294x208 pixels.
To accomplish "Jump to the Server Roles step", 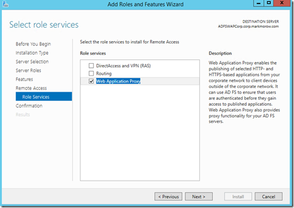I will pos(28,70).
